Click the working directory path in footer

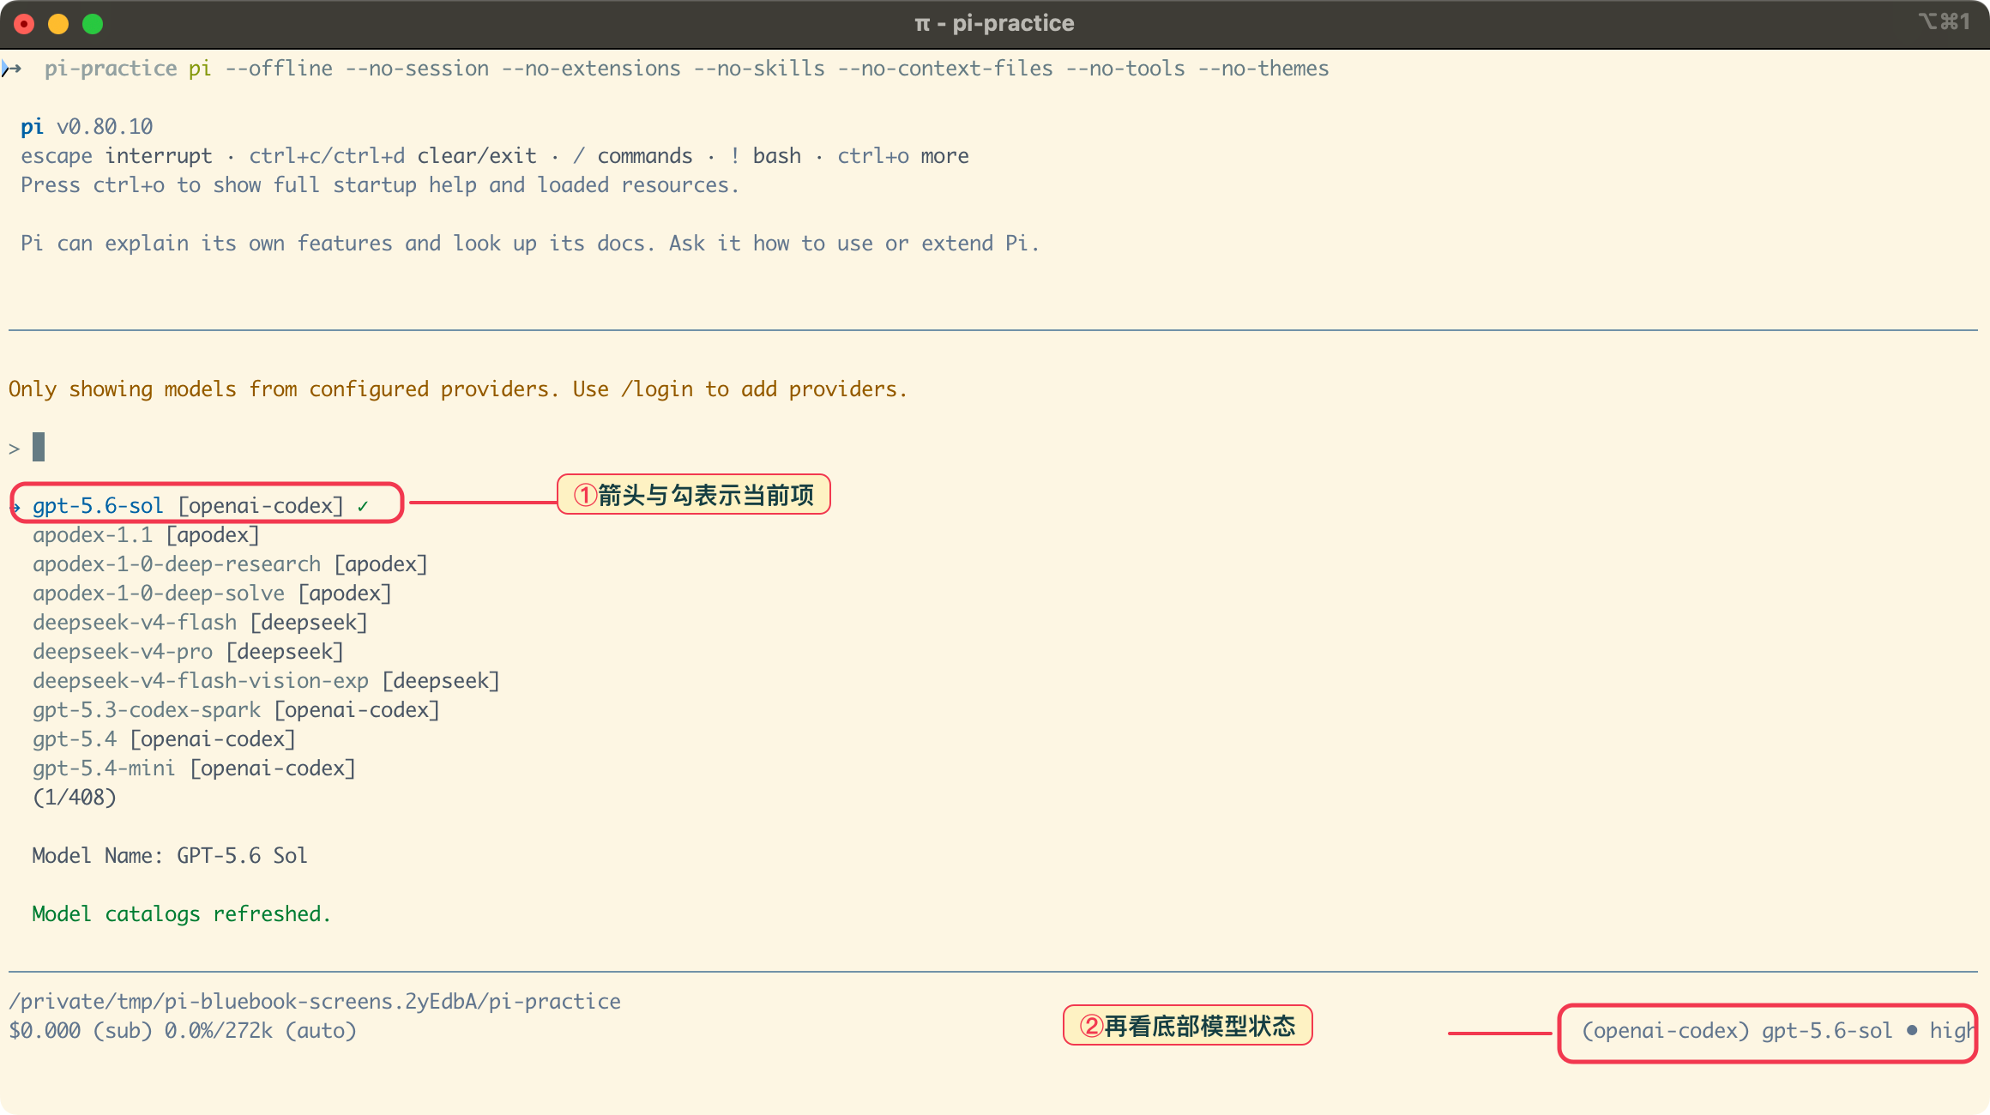point(315,1001)
